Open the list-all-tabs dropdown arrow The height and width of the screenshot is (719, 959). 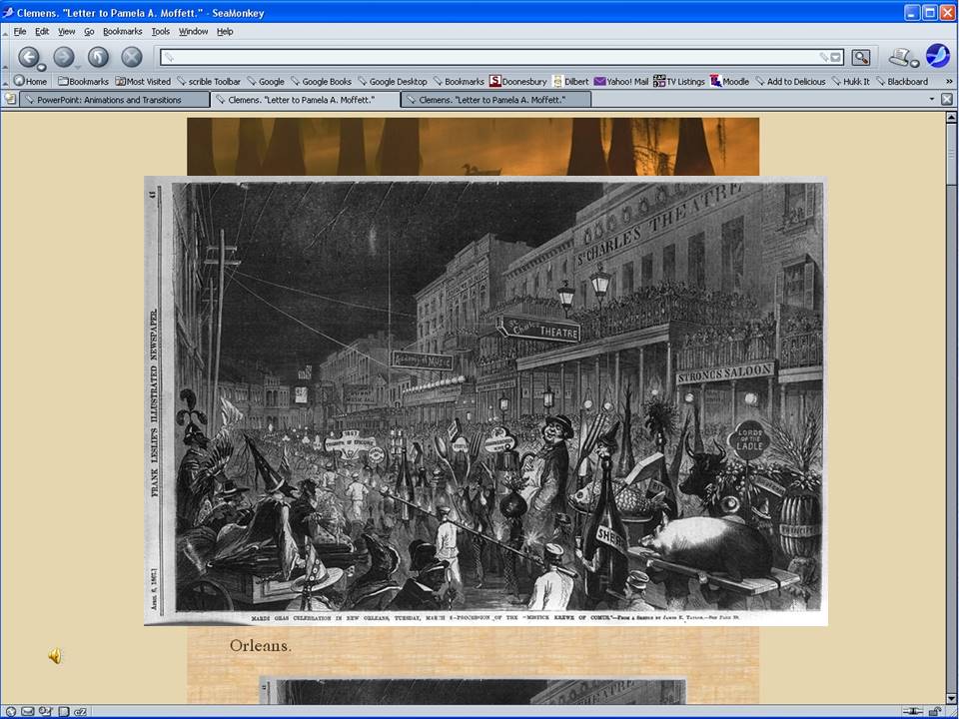(932, 99)
